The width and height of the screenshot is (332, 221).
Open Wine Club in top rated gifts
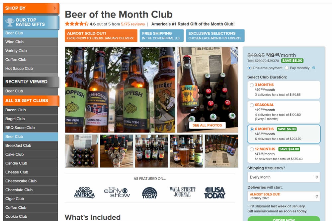(31, 42)
